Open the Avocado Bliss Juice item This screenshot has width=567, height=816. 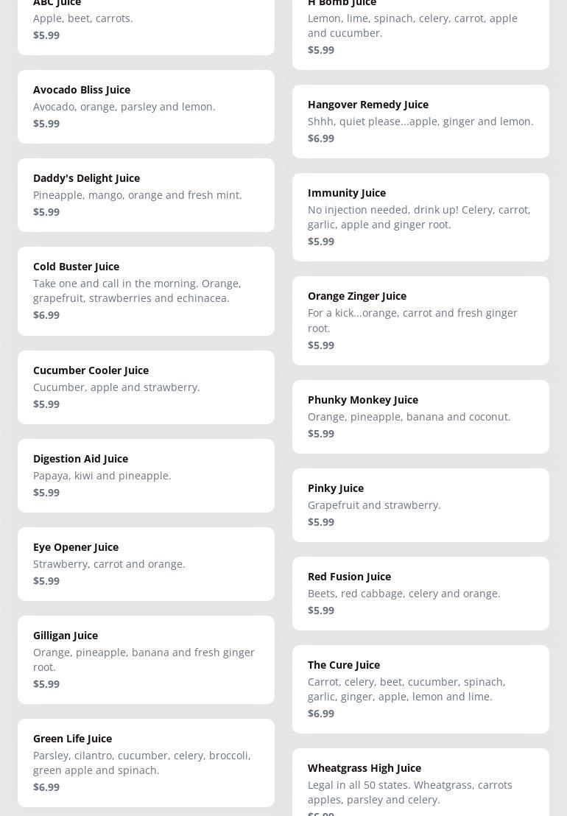pyautogui.click(x=146, y=107)
